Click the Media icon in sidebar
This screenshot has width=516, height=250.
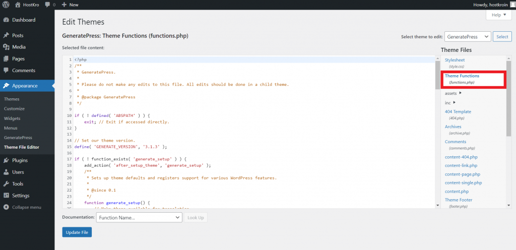tap(6, 47)
